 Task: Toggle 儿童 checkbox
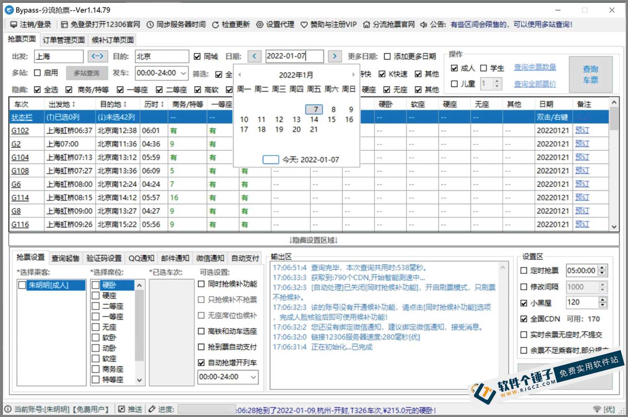pos(455,84)
